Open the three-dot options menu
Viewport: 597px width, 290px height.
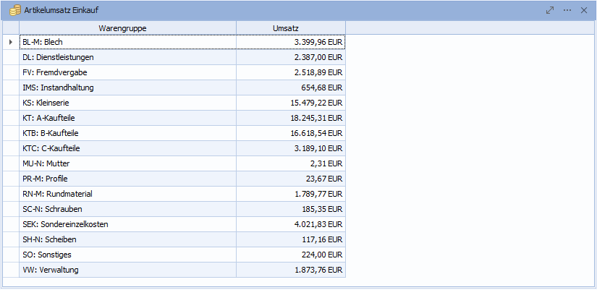pos(567,10)
